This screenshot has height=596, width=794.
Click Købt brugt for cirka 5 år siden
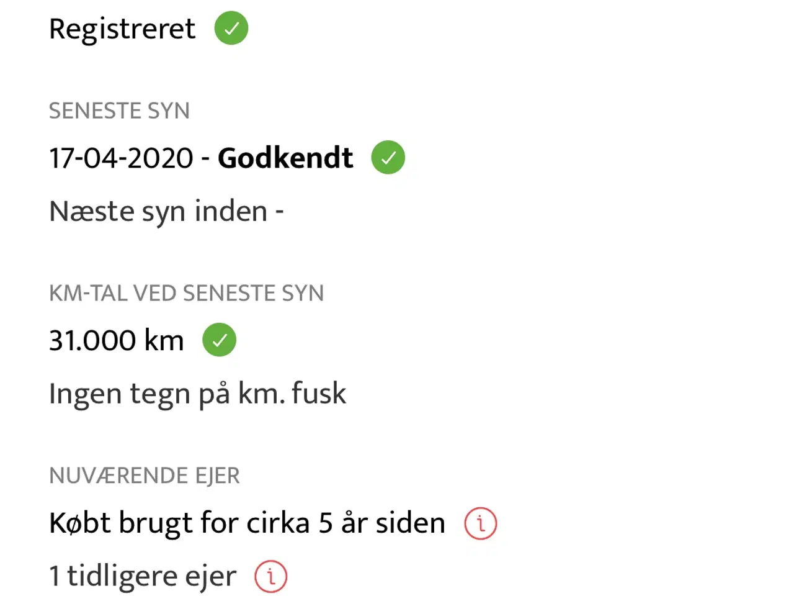point(247,523)
